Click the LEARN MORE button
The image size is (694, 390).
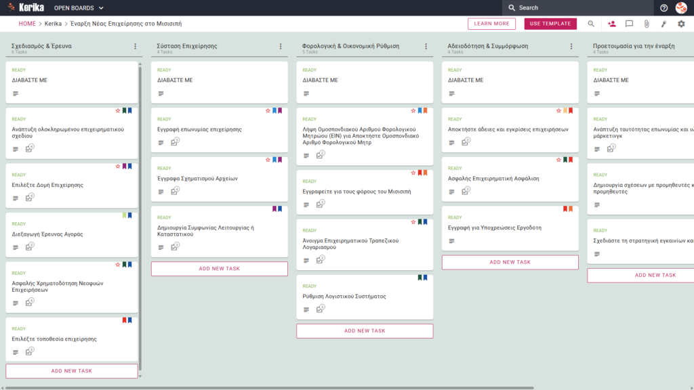pyautogui.click(x=491, y=24)
